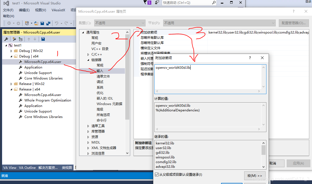Click the Move Down arrow in Property Manager
Viewport: 312px width, 184px height.
(x=35, y=39)
